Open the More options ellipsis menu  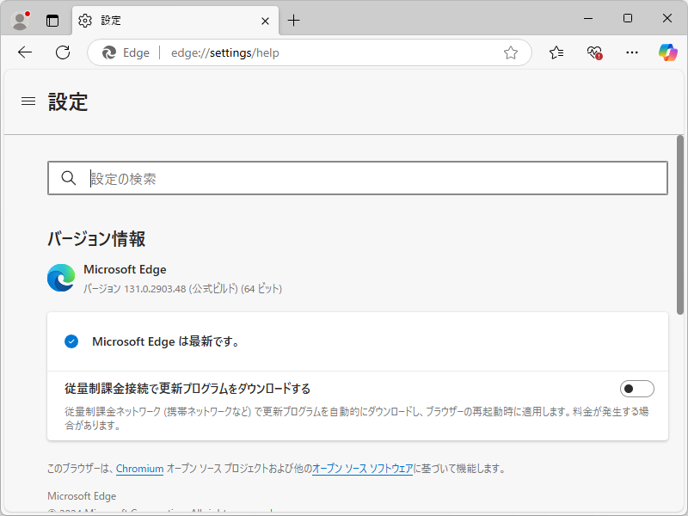click(x=632, y=52)
